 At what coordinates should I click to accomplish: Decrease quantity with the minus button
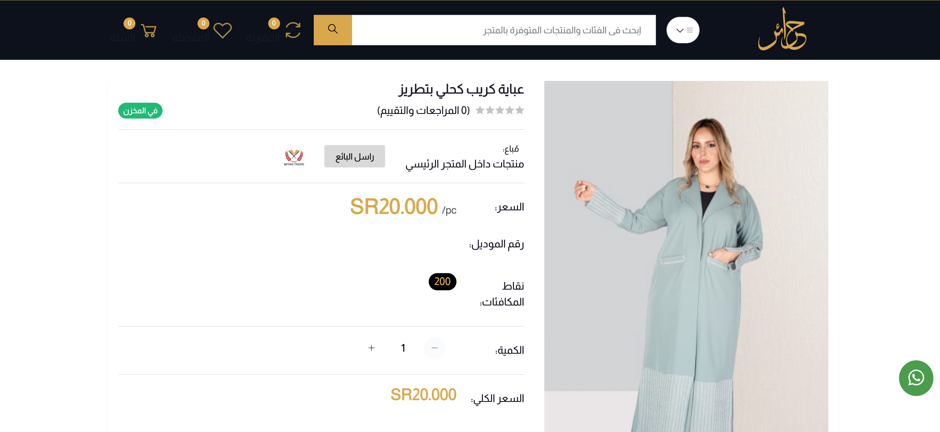pos(434,348)
